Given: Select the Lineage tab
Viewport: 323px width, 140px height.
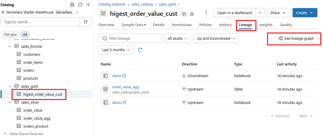Looking at the screenshot, I should (245, 25).
